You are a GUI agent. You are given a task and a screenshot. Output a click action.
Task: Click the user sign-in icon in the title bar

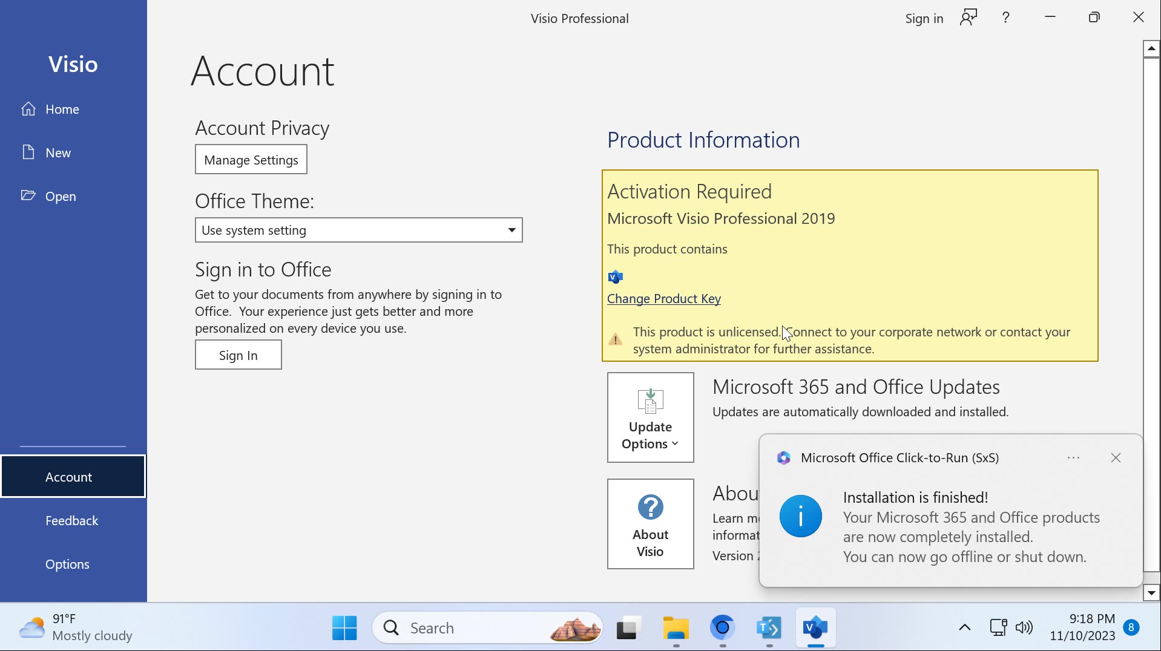pyautogui.click(x=968, y=18)
